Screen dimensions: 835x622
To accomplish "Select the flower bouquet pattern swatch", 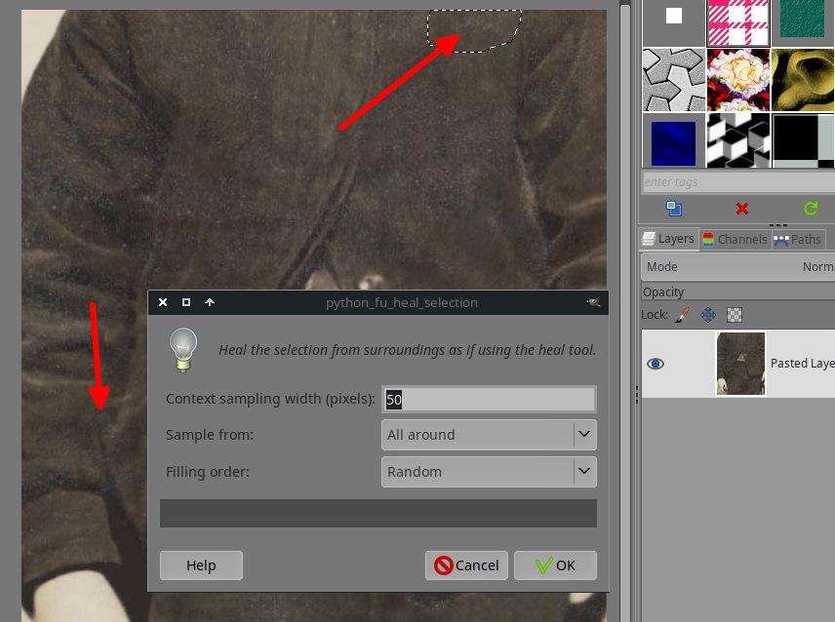I will tap(738, 80).
